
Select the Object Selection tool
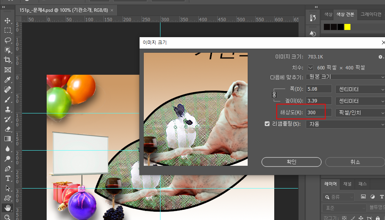pos(7,50)
